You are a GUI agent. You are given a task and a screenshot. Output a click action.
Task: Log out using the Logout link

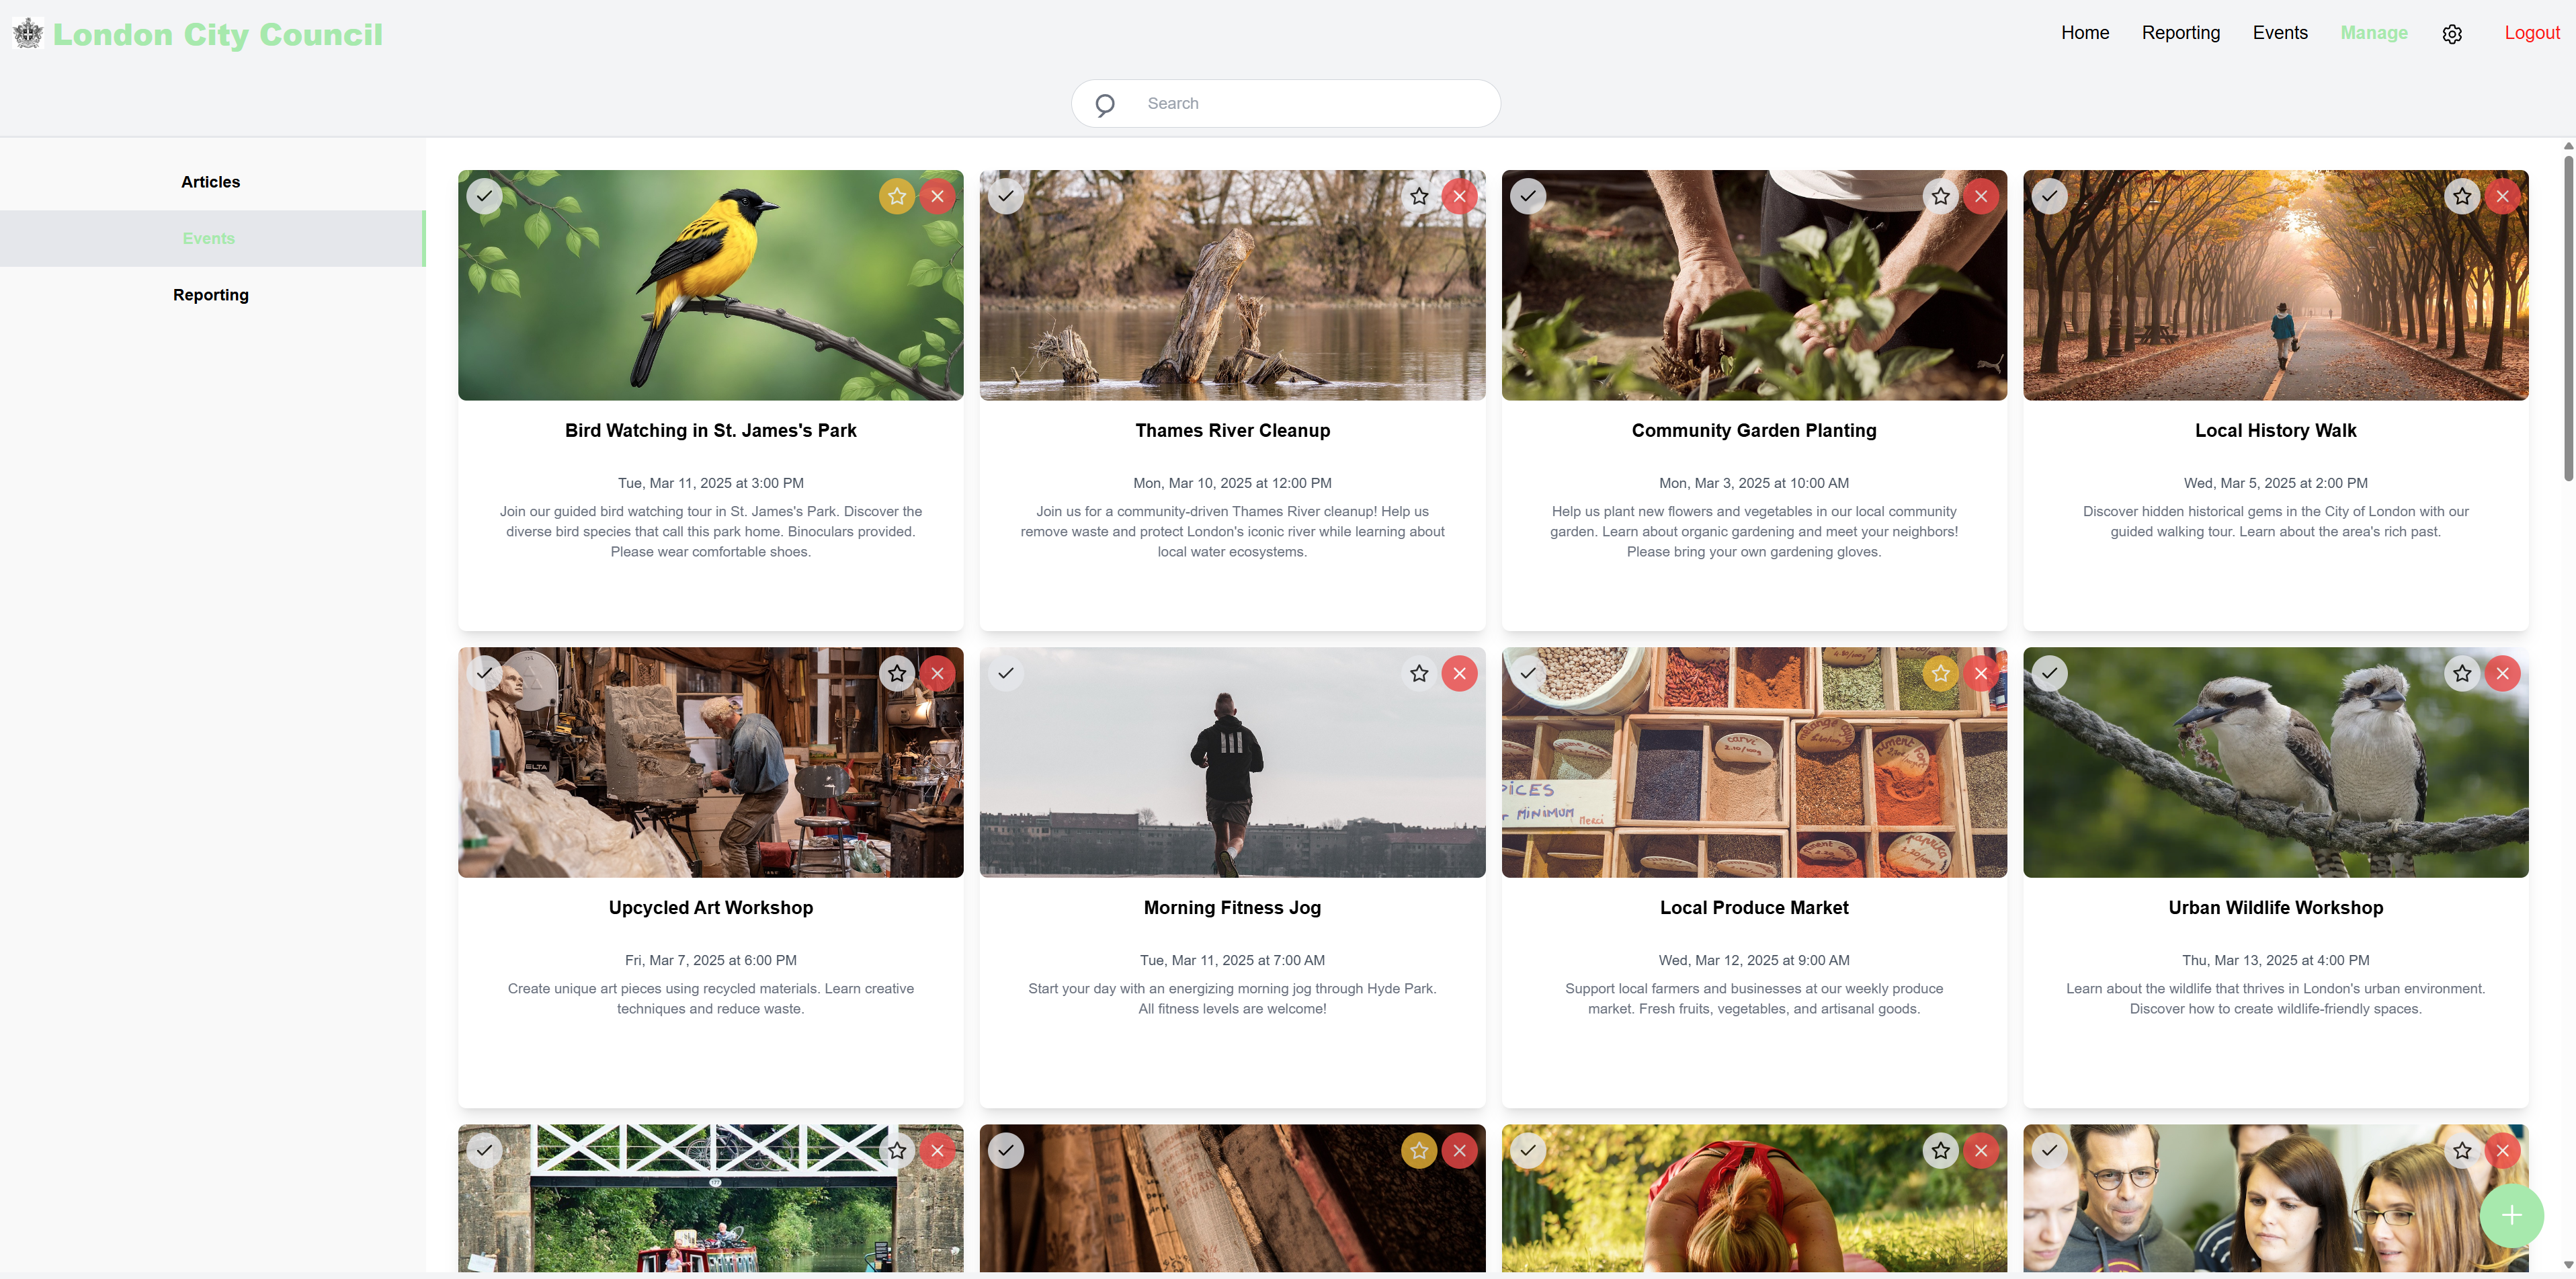click(2532, 33)
